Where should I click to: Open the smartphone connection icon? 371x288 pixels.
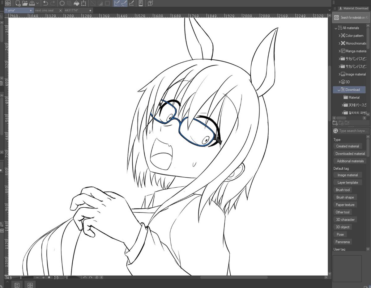click(141, 3)
